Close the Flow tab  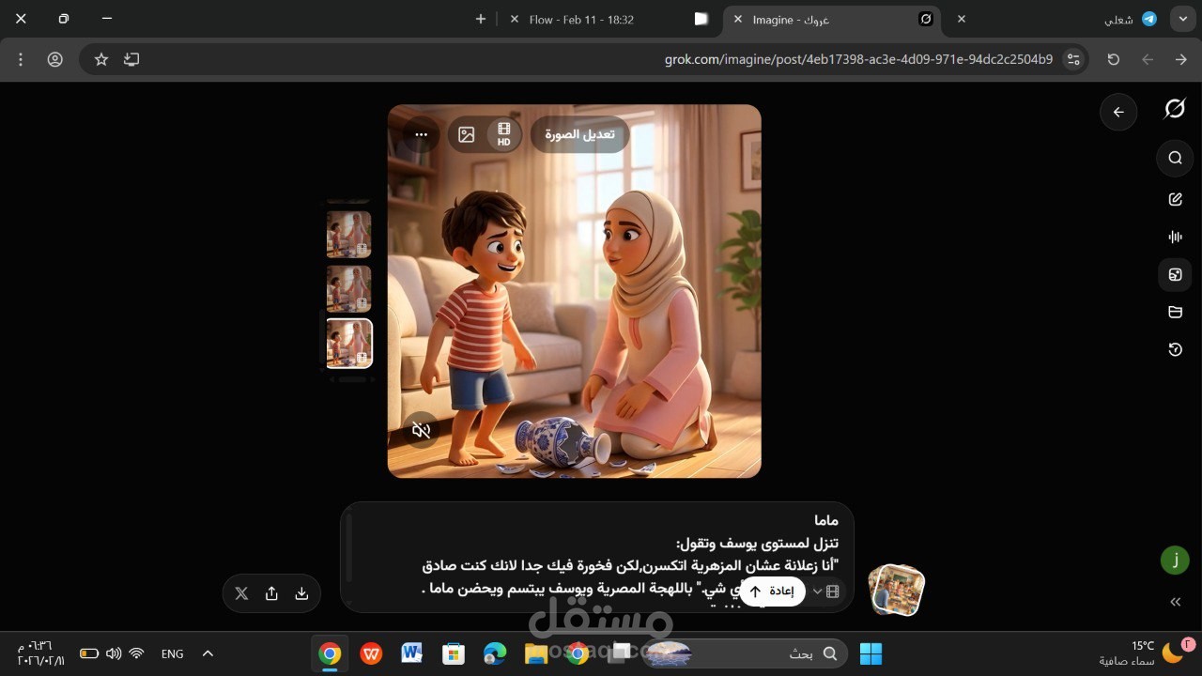click(514, 19)
